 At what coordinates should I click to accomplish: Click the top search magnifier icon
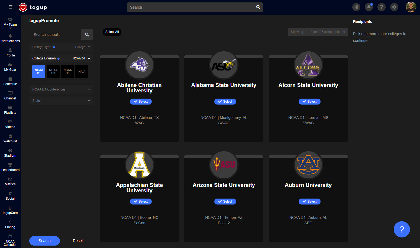click(258, 7)
